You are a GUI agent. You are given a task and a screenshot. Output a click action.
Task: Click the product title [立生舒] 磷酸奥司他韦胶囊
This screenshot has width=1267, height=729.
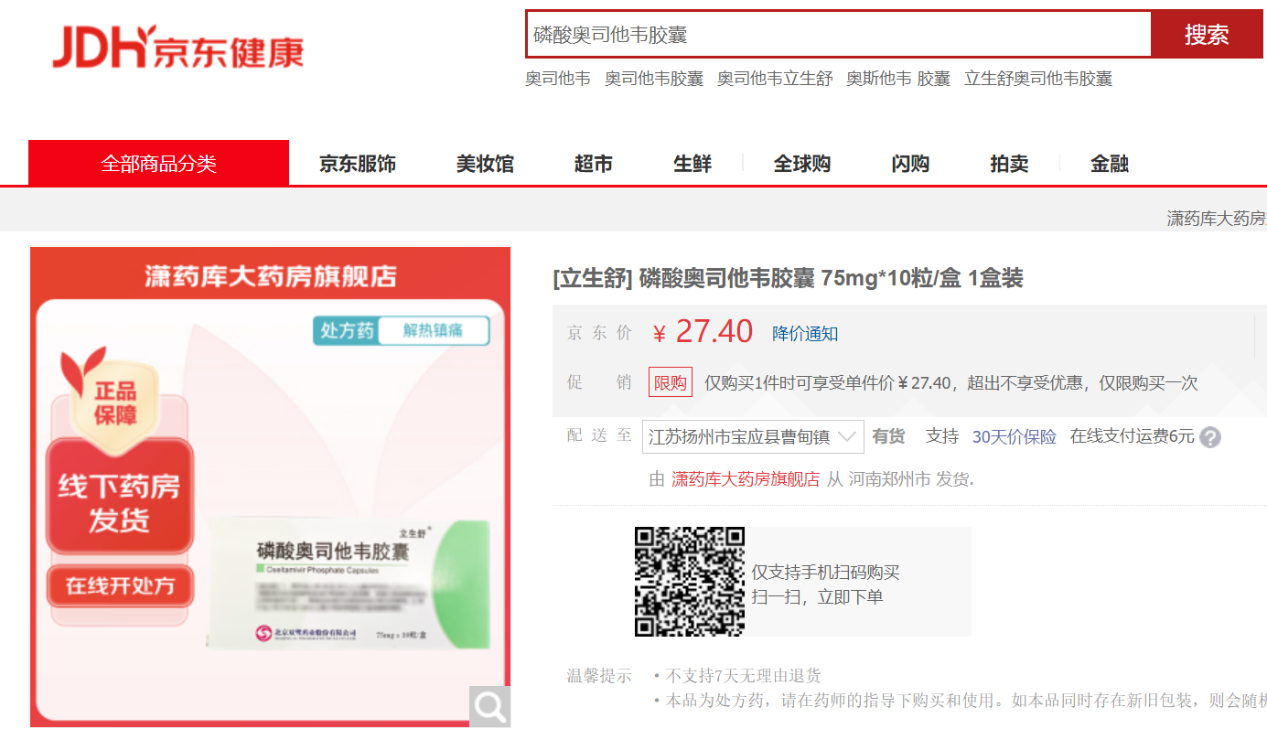point(788,278)
